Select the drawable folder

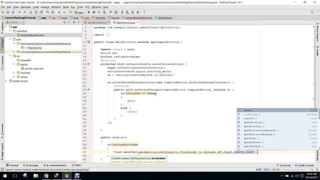[x=25, y=60]
